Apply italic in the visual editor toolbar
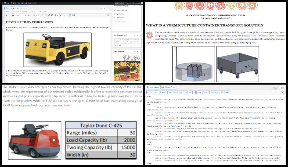The height and width of the screenshot is (167, 288). [10, 15]
